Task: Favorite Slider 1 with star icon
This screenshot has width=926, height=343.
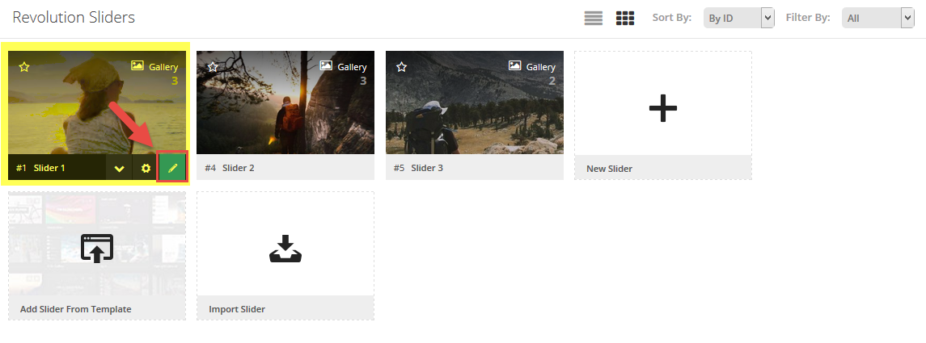Action: pyautogui.click(x=24, y=67)
